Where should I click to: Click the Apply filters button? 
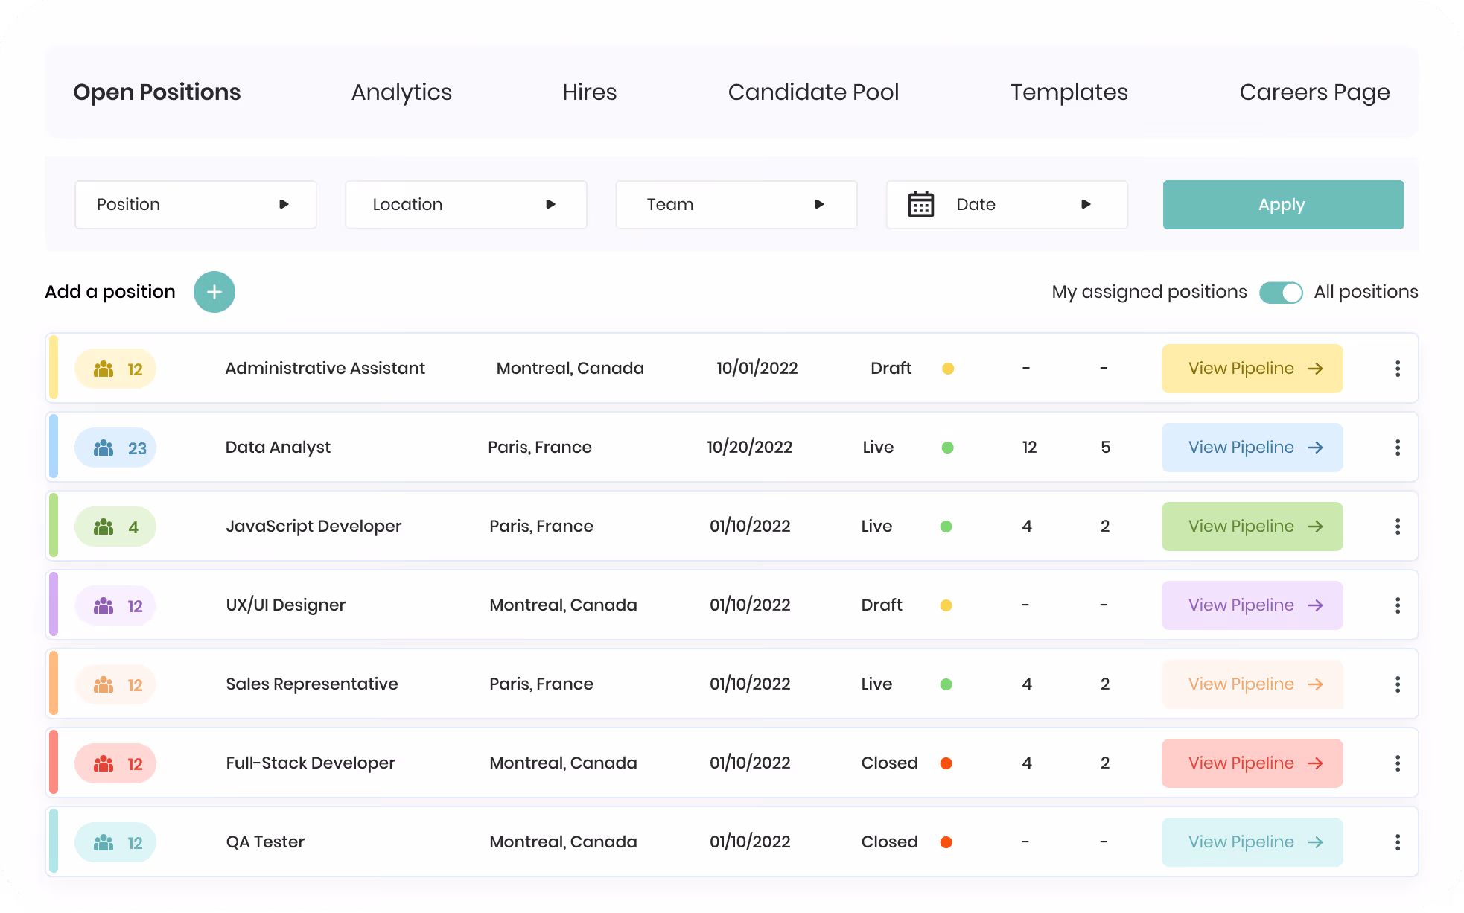click(1283, 205)
